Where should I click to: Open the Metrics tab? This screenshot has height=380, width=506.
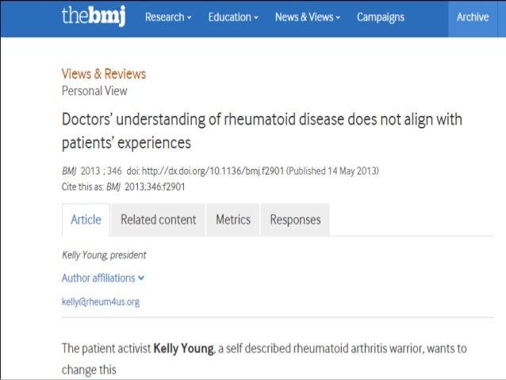[x=233, y=220]
